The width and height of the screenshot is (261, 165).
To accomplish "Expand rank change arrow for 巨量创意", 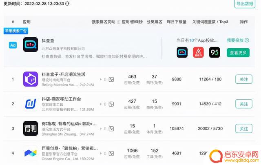I will [x=101, y=154].
